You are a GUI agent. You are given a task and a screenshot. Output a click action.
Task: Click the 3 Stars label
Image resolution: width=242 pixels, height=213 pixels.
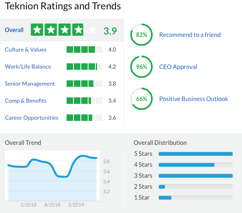(x=143, y=176)
